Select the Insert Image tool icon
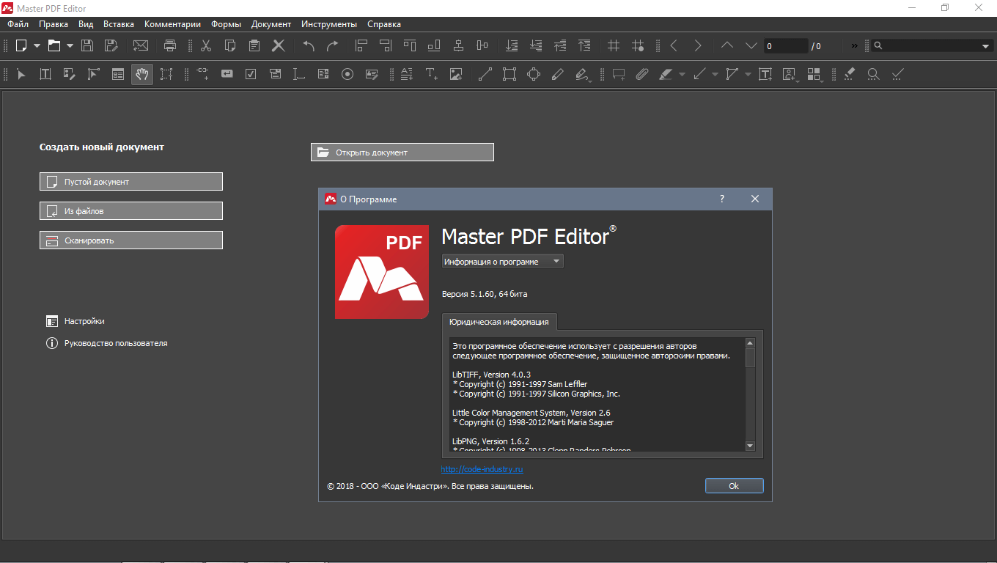Image resolution: width=997 pixels, height=563 pixels. coord(456,74)
